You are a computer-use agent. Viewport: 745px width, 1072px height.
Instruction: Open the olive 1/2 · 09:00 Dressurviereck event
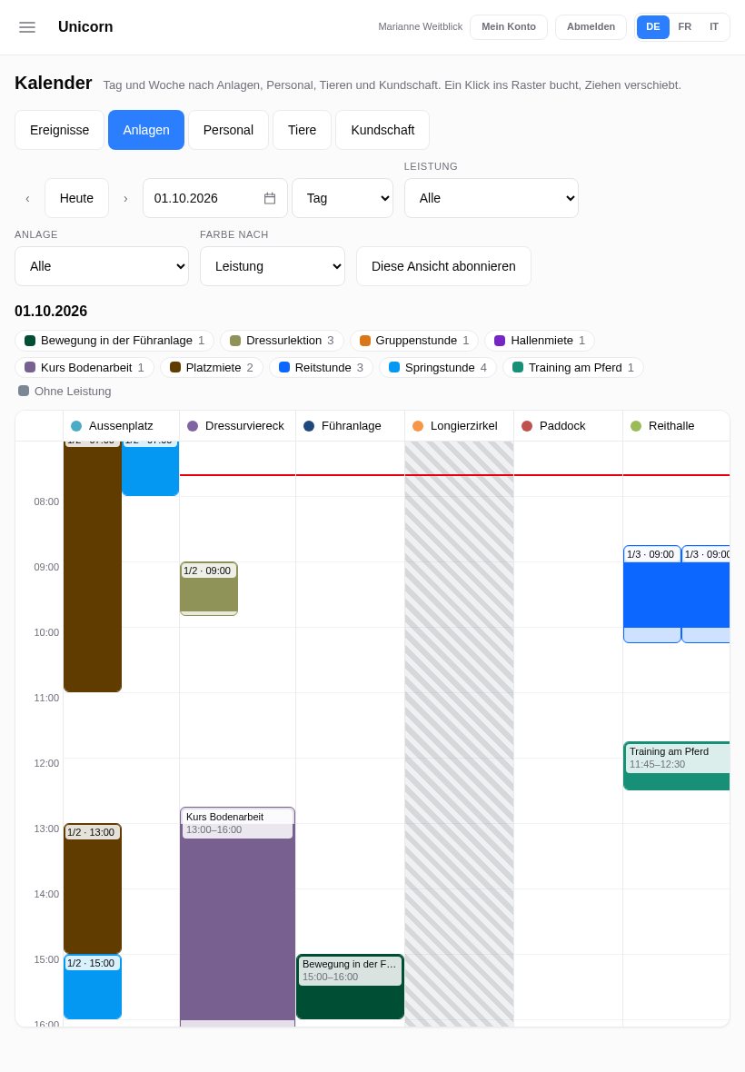(209, 589)
